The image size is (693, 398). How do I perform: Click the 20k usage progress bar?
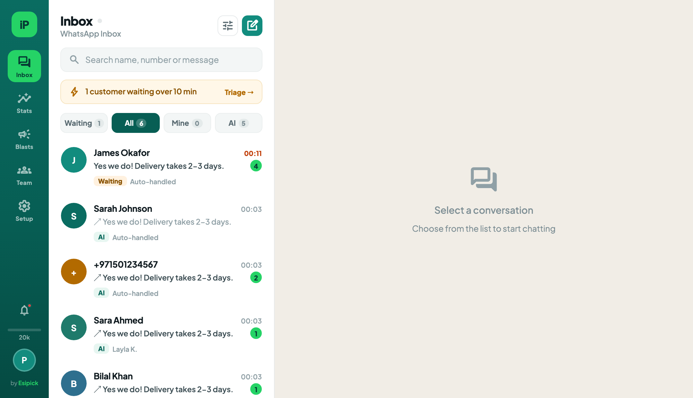24,330
